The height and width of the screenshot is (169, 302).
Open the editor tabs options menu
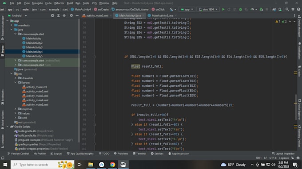click(294, 15)
